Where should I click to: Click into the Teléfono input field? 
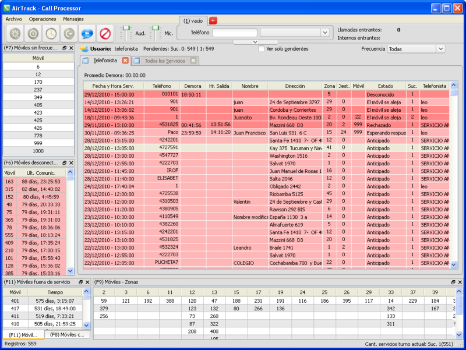click(235, 33)
